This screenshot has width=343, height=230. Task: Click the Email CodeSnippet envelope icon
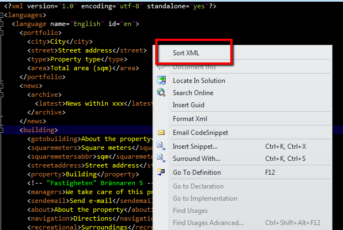[161, 133]
